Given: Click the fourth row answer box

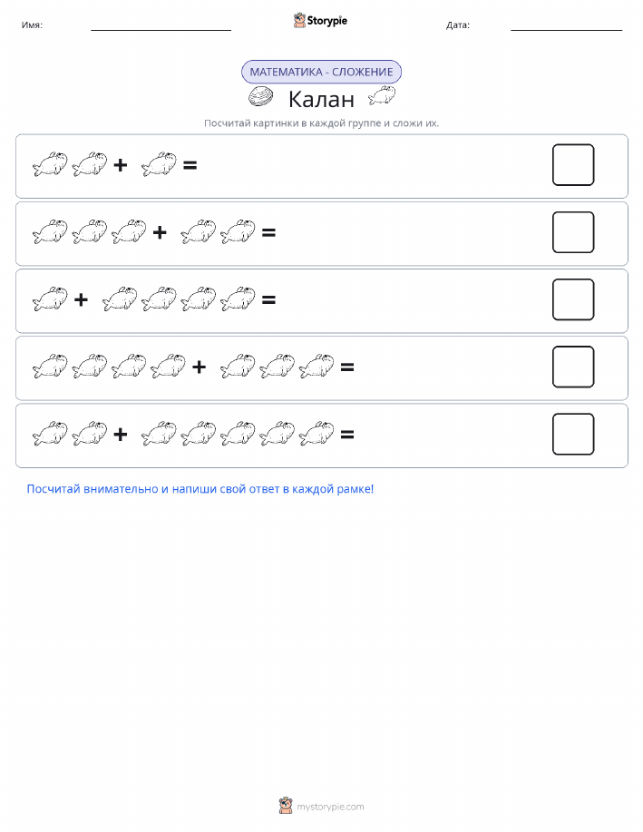Looking at the screenshot, I should [x=573, y=367].
